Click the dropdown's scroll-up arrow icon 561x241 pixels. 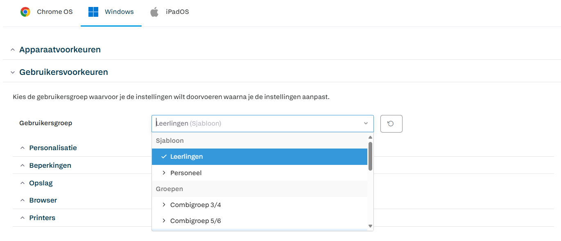click(x=370, y=137)
